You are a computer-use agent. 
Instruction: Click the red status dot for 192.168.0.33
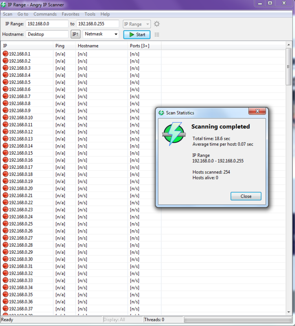click(x=5, y=280)
